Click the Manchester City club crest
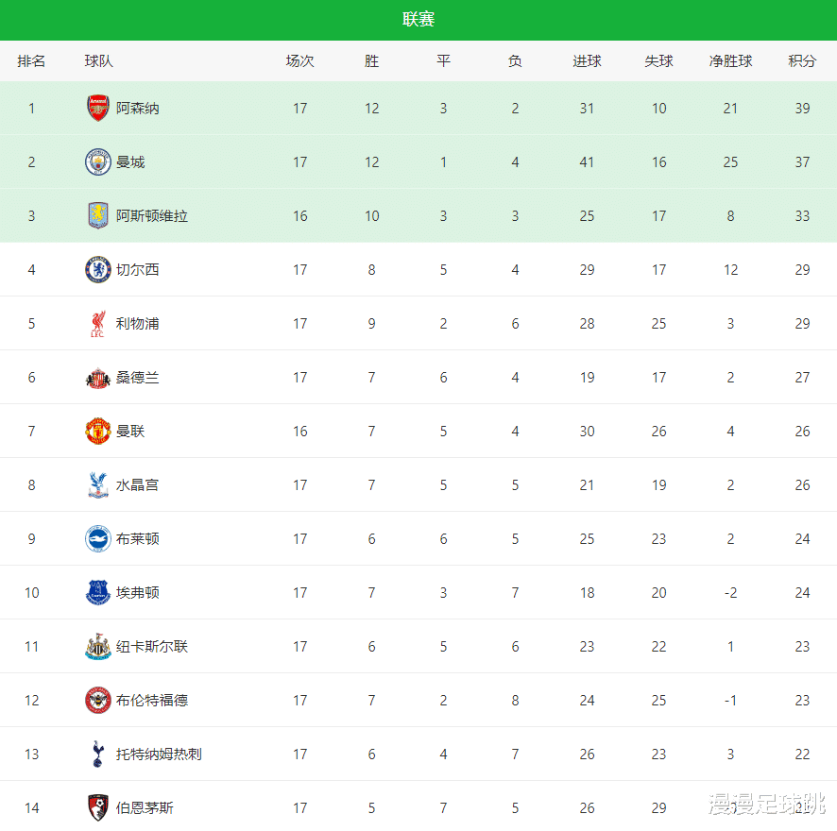This screenshot has height=831, width=837. 97,161
